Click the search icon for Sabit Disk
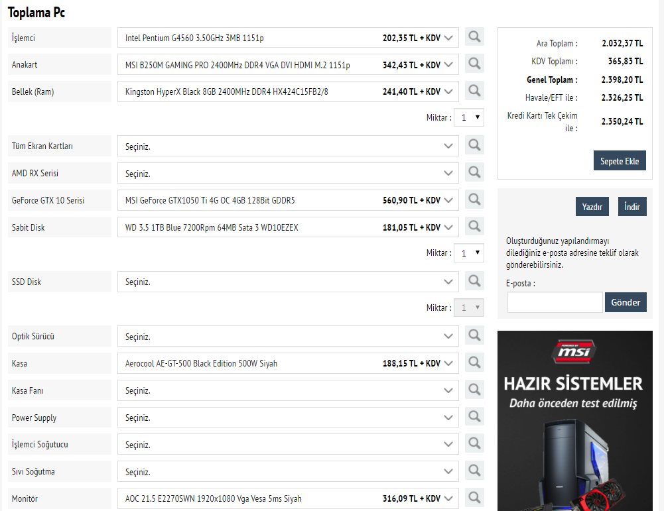Image resolution: width=664 pixels, height=511 pixels. click(x=474, y=227)
